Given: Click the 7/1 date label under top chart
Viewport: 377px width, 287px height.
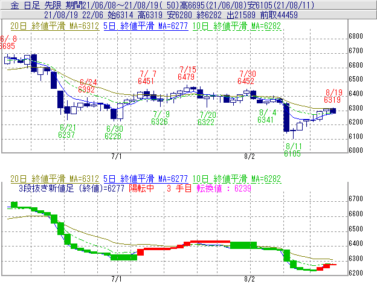Looking at the screenshot, I should (x=117, y=156).
